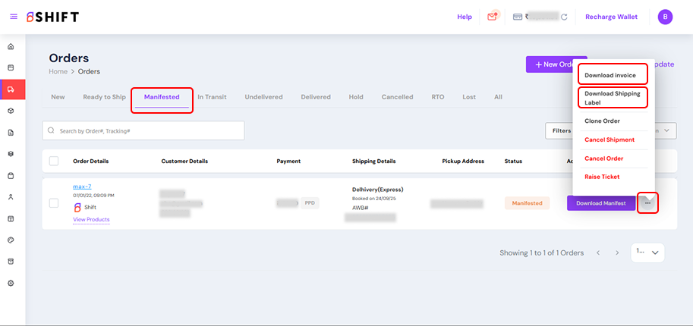Image resolution: width=693 pixels, height=326 pixels.
Task: Go to the next page arrow
Action: (x=617, y=252)
